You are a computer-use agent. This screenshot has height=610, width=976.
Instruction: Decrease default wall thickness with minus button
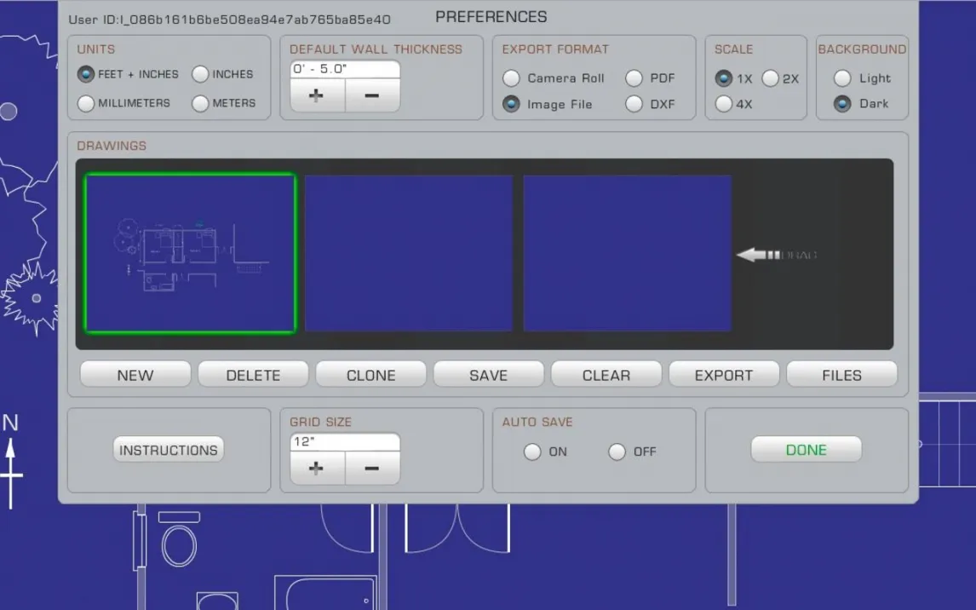pyautogui.click(x=371, y=95)
